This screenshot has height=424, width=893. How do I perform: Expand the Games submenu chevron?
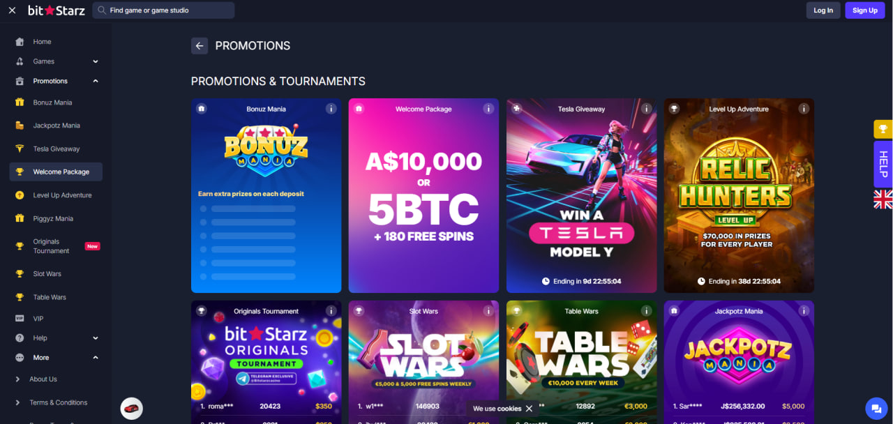pos(96,61)
